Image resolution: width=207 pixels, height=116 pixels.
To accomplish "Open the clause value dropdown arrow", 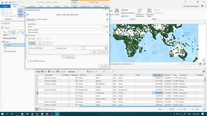I will click(106, 48).
